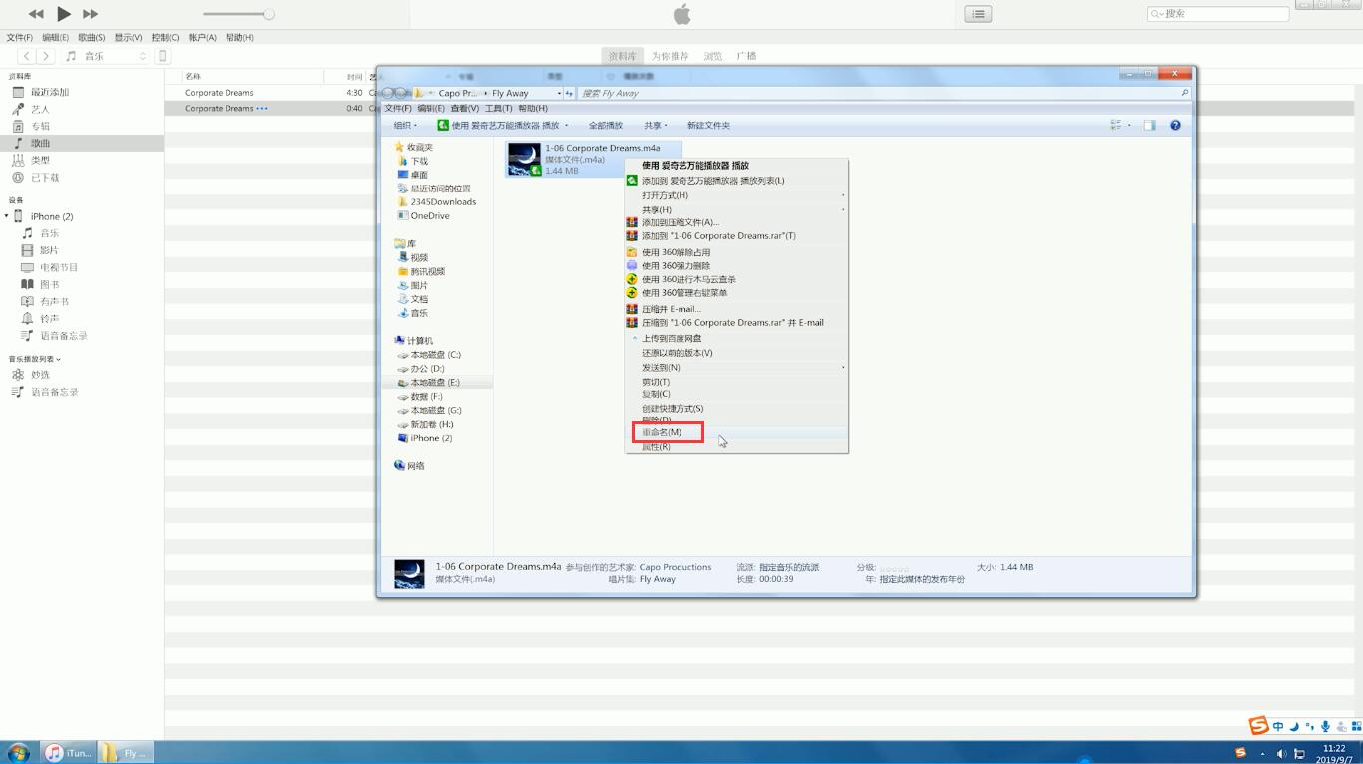Choose 属性(R) in the context menu
1363x764 pixels.
(656, 447)
